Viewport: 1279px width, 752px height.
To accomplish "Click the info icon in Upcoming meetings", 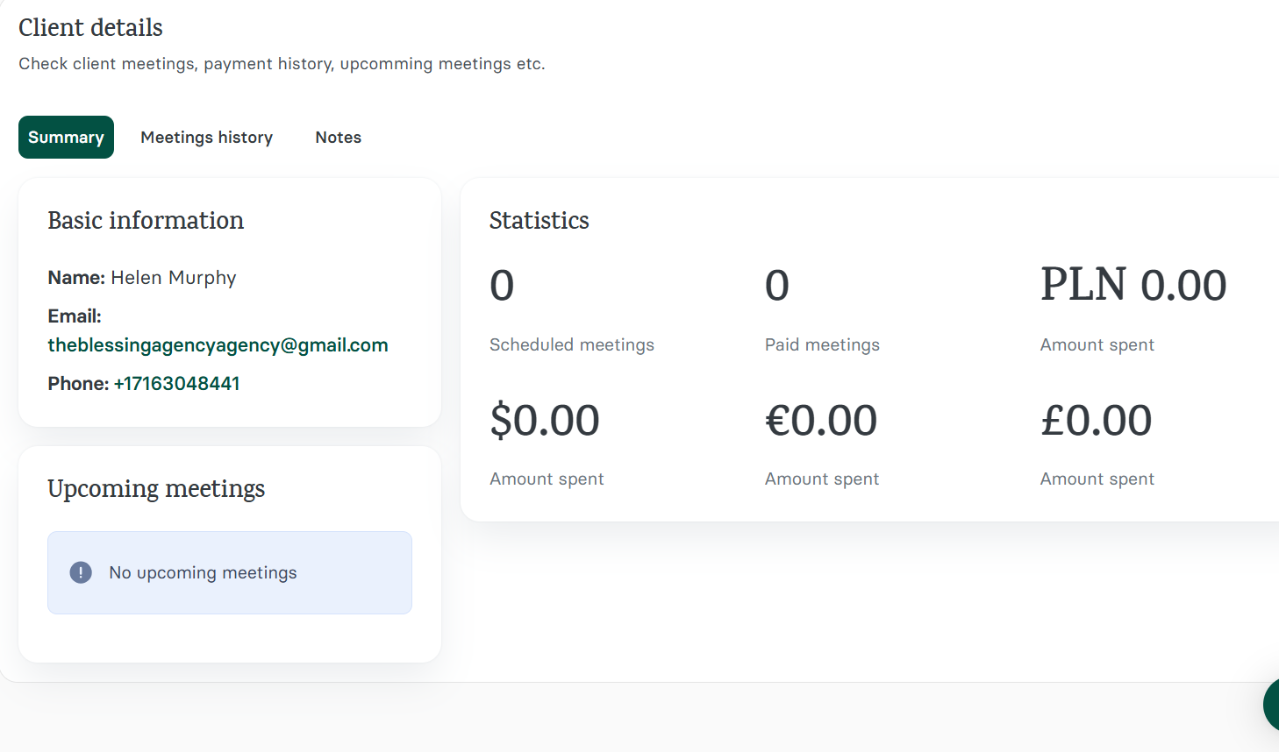I will click(x=81, y=572).
